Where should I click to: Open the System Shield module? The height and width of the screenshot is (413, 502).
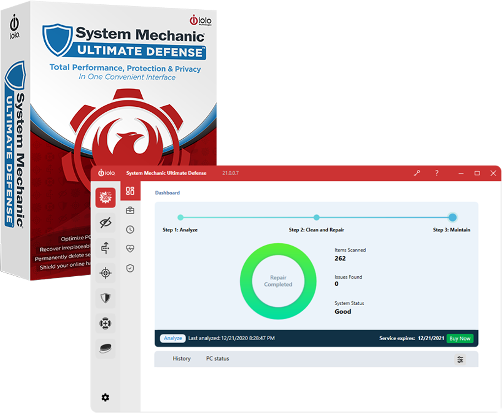tap(105, 298)
